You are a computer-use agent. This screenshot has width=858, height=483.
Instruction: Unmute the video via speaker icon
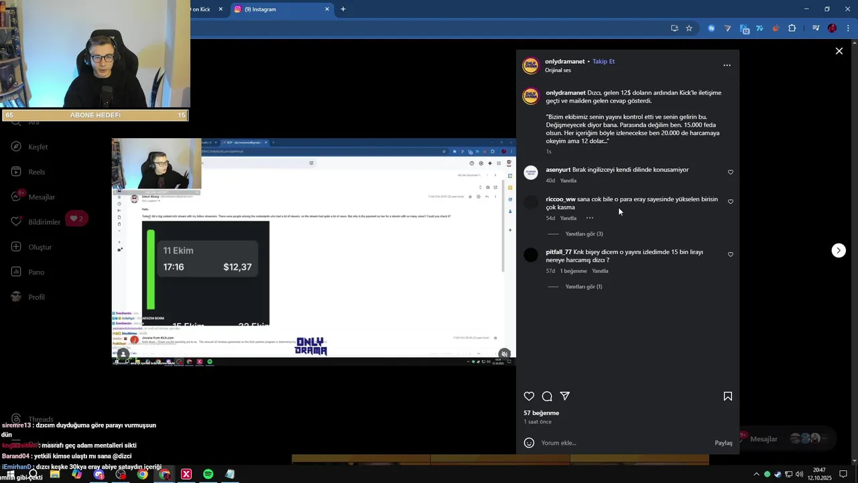click(x=505, y=354)
